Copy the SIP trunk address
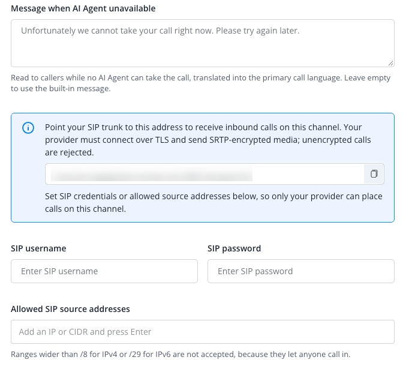This screenshot has width=415, height=369. point(374,174)
